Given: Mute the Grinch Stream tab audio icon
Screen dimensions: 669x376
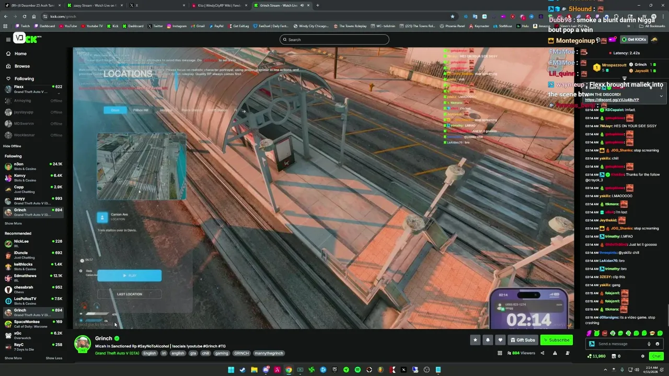Looking at the screenshot, I should 302,5.
